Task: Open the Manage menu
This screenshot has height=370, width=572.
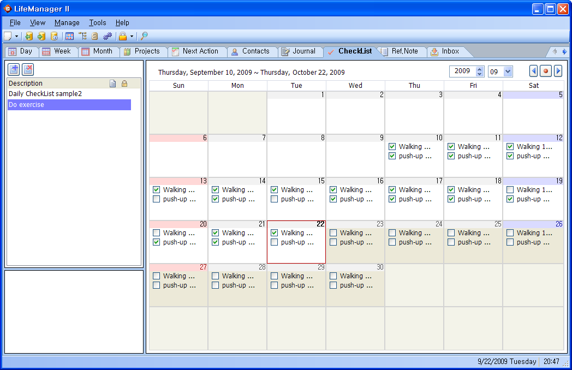Action: coord(67,22)
